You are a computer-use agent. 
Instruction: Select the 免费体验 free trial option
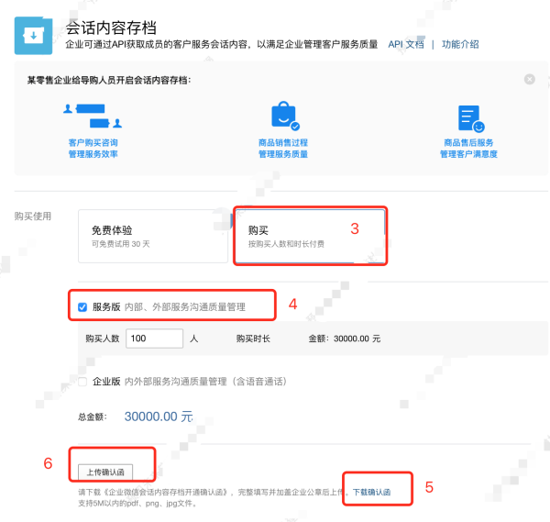pos(153,236)
